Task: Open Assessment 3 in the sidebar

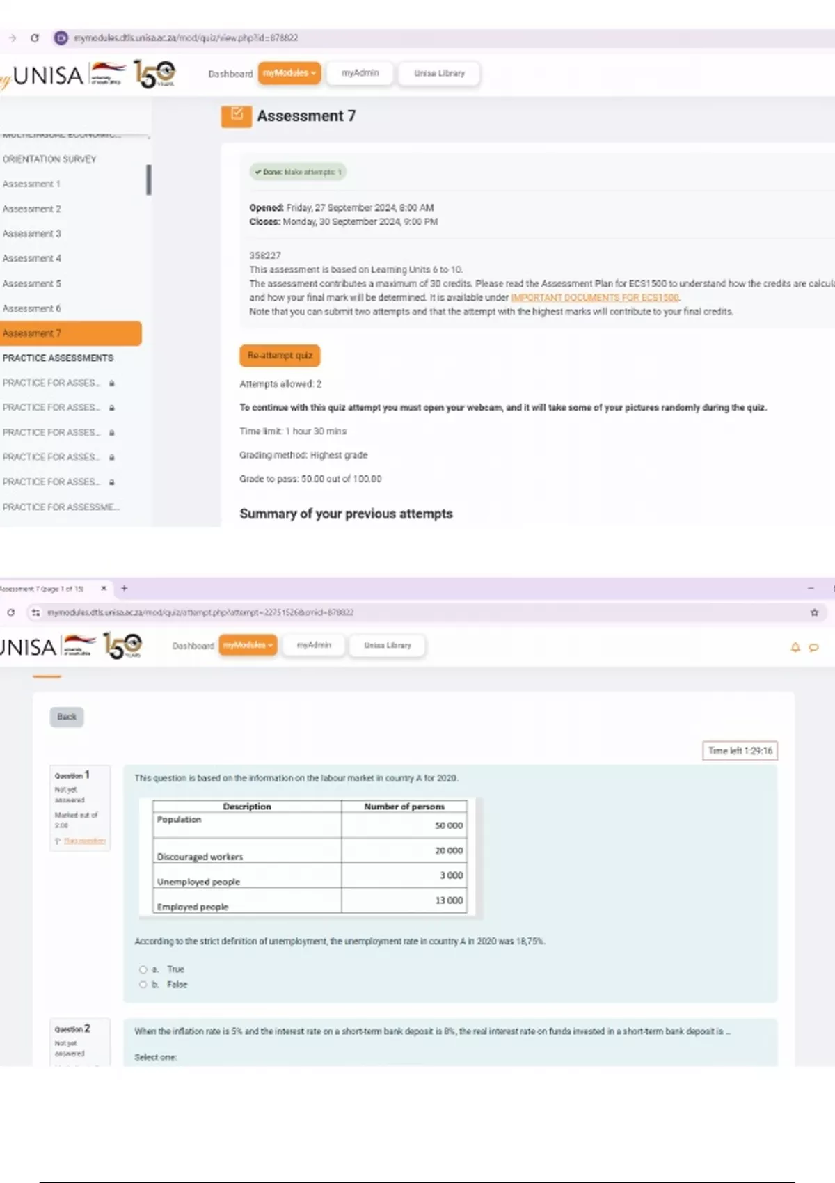Action: (x=32, y=234)
